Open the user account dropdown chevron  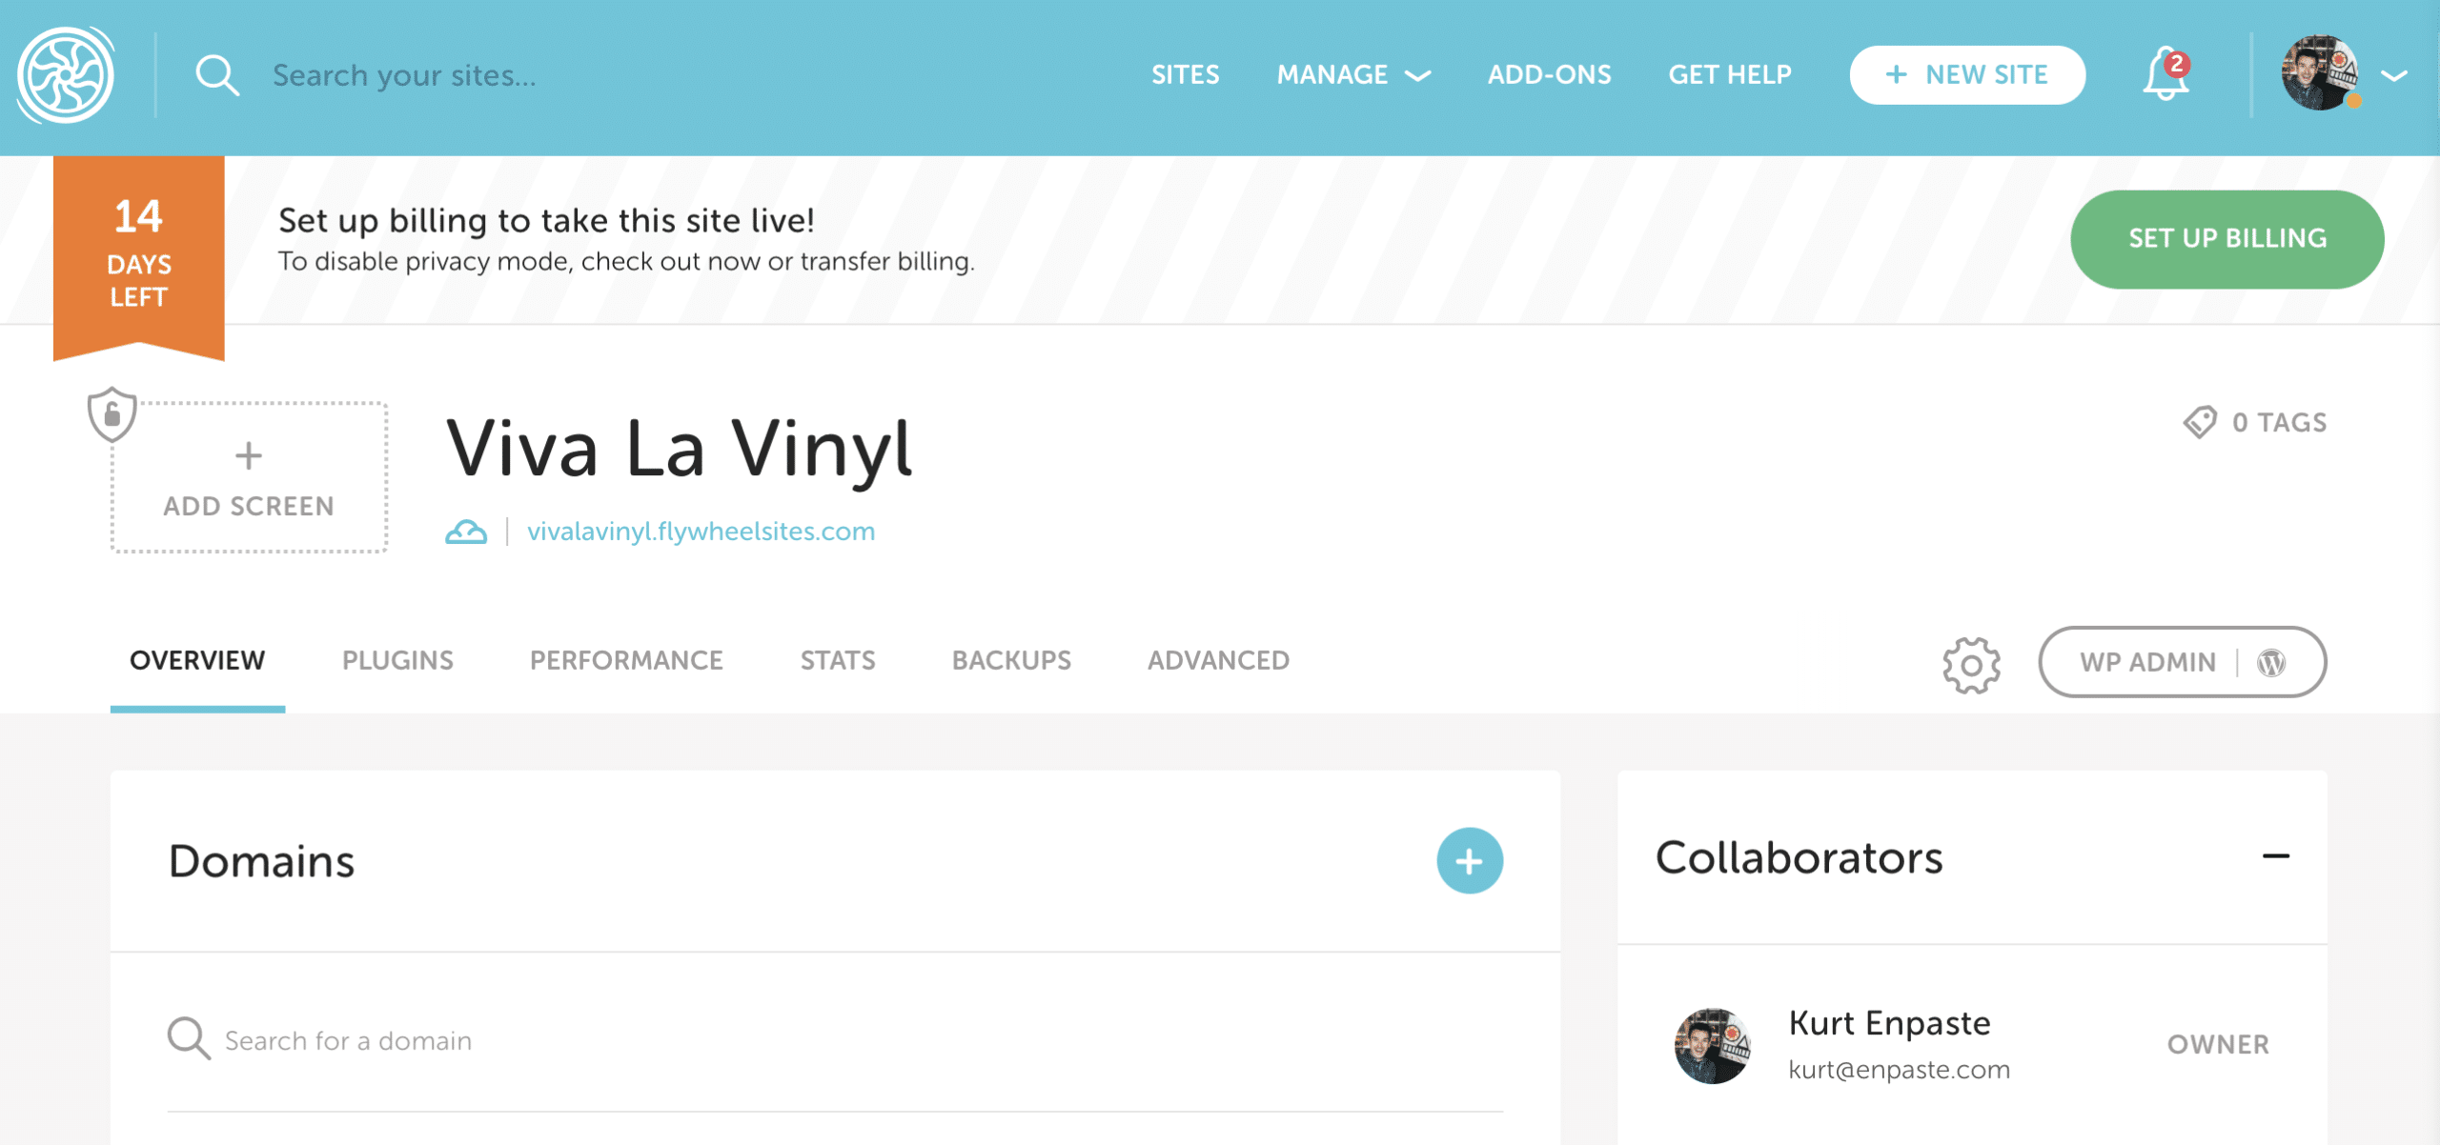[x=2394, y=75]
